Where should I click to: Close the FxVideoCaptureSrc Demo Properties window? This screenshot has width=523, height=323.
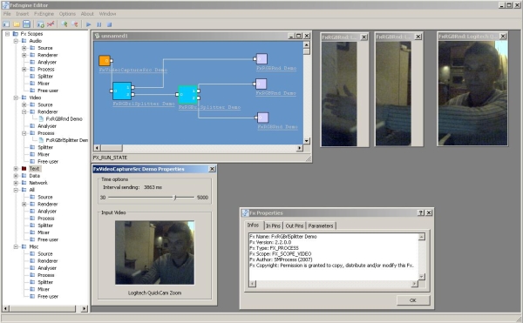click(212, 169)
